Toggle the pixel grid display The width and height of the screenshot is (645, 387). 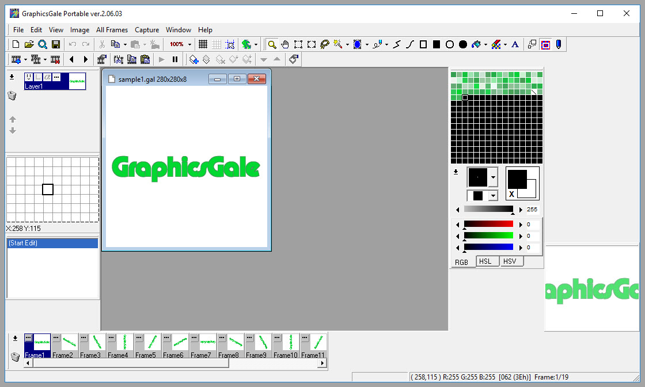point(203,44)
